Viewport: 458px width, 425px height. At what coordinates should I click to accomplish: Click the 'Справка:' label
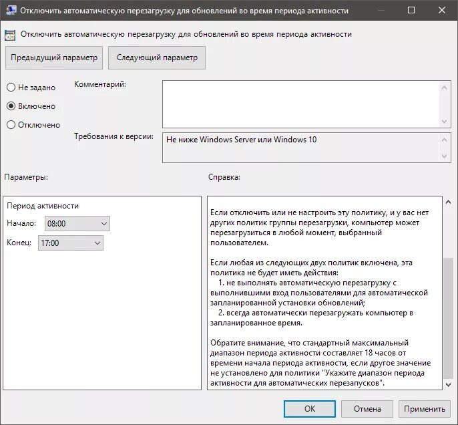pyautogui.click(x=224, y=177)
